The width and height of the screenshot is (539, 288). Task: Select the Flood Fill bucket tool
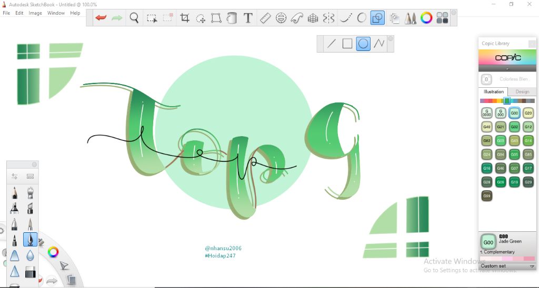click(232, 18)
